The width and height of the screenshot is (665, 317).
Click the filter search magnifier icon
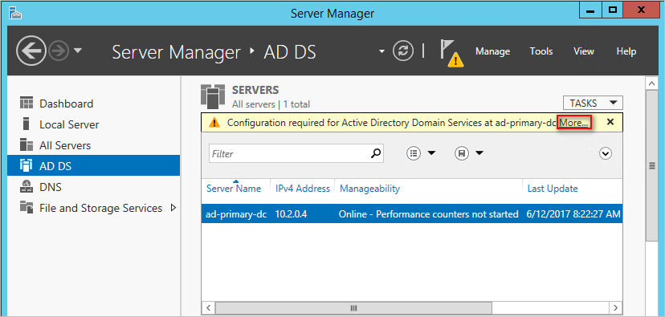(375, 153)
